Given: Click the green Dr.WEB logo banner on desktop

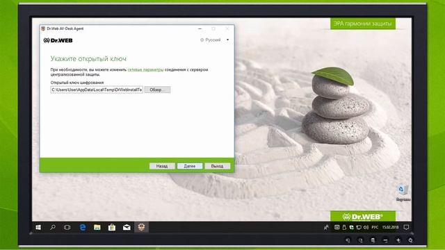Looking at the screenshot, I should click(x=363, y=217).
